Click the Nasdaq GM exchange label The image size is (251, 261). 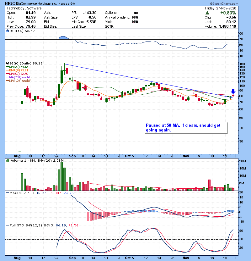pyautogui.click(x=67, y=4)
